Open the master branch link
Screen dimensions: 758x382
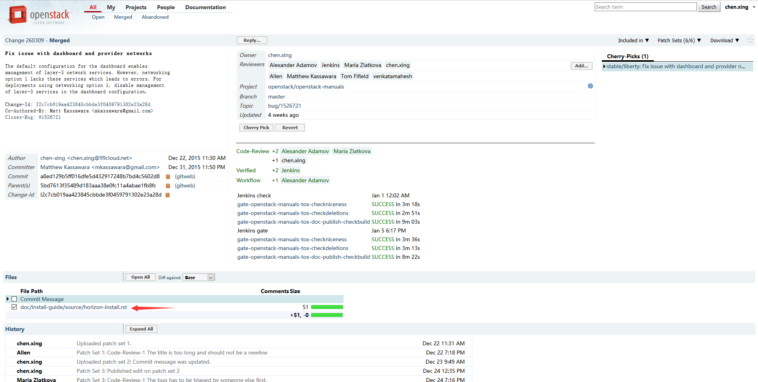(277, 96)
